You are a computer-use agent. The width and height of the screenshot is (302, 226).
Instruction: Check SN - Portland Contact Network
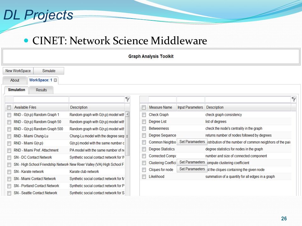tap(9, 186)
